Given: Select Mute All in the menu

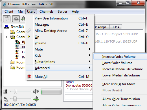Looking at the screenshot, I should [x=59, y=77].
